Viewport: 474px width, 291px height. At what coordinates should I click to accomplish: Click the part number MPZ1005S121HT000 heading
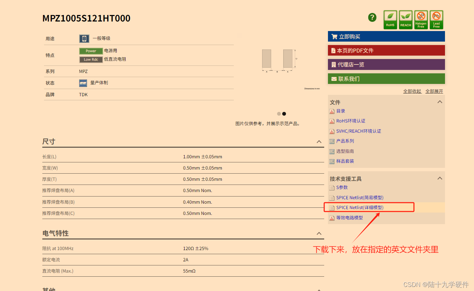(x=86, y=18)
